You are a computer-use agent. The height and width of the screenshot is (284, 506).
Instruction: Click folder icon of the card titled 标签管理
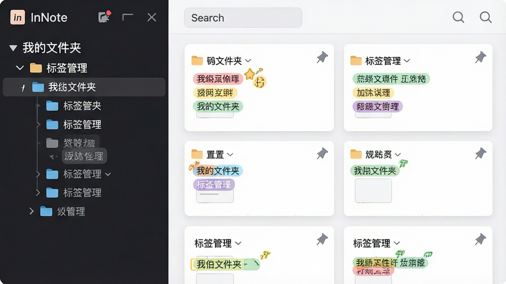[356, 61]
